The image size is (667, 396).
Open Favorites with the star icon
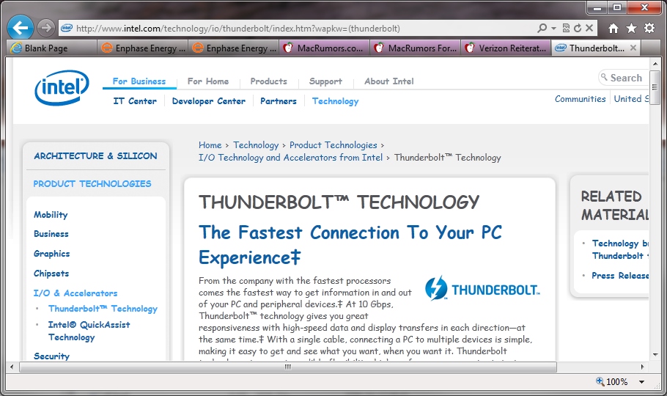[x=631, y=28]
